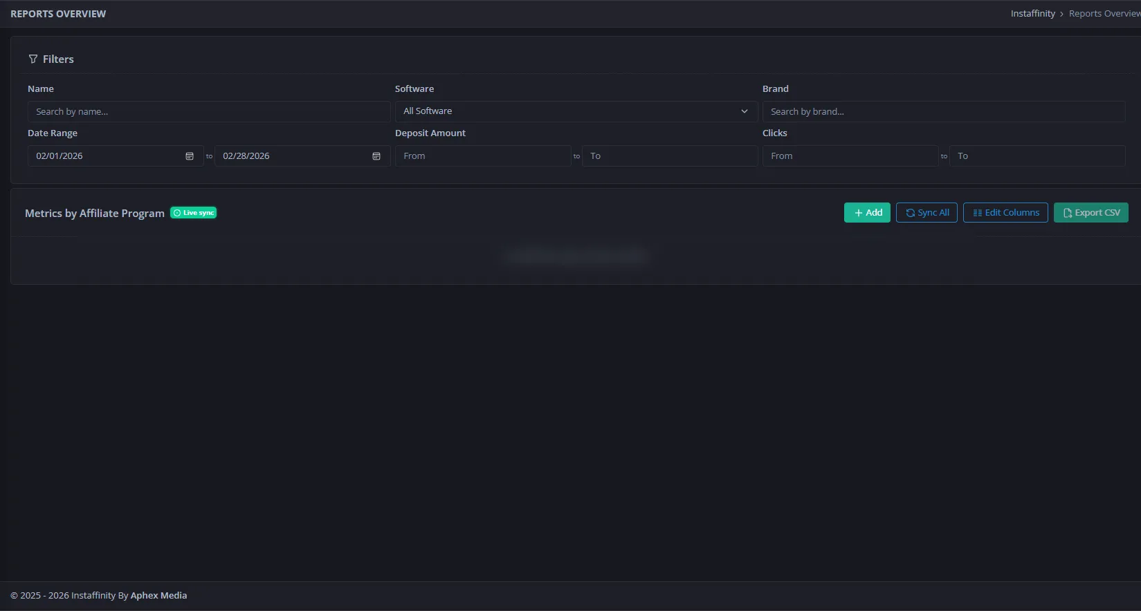This screenshot has width=1141, height=611.
Task: Click the Add button
Action: click(867, 213)
